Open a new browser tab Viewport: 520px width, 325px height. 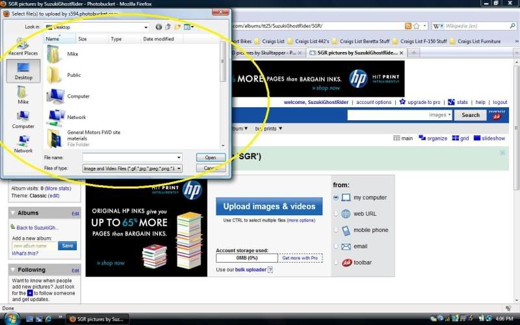[414, 53]
